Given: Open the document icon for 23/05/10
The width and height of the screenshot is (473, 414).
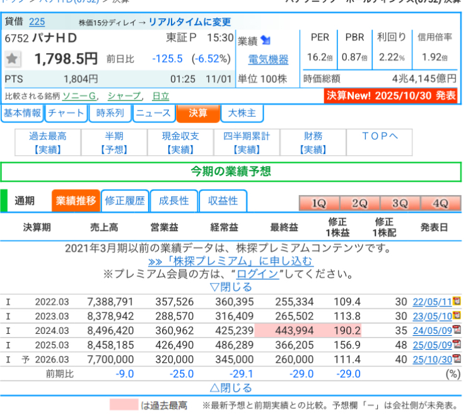Looking at the screenshot, I should [x=457, y=316].
